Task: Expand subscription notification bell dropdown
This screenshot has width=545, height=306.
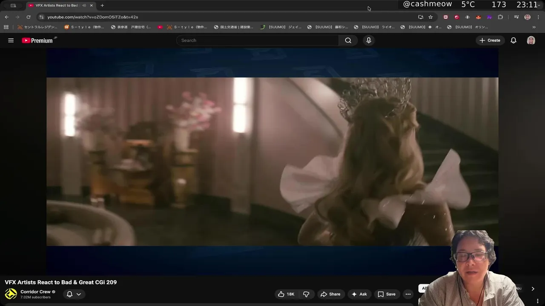Action: coord(74,294)
